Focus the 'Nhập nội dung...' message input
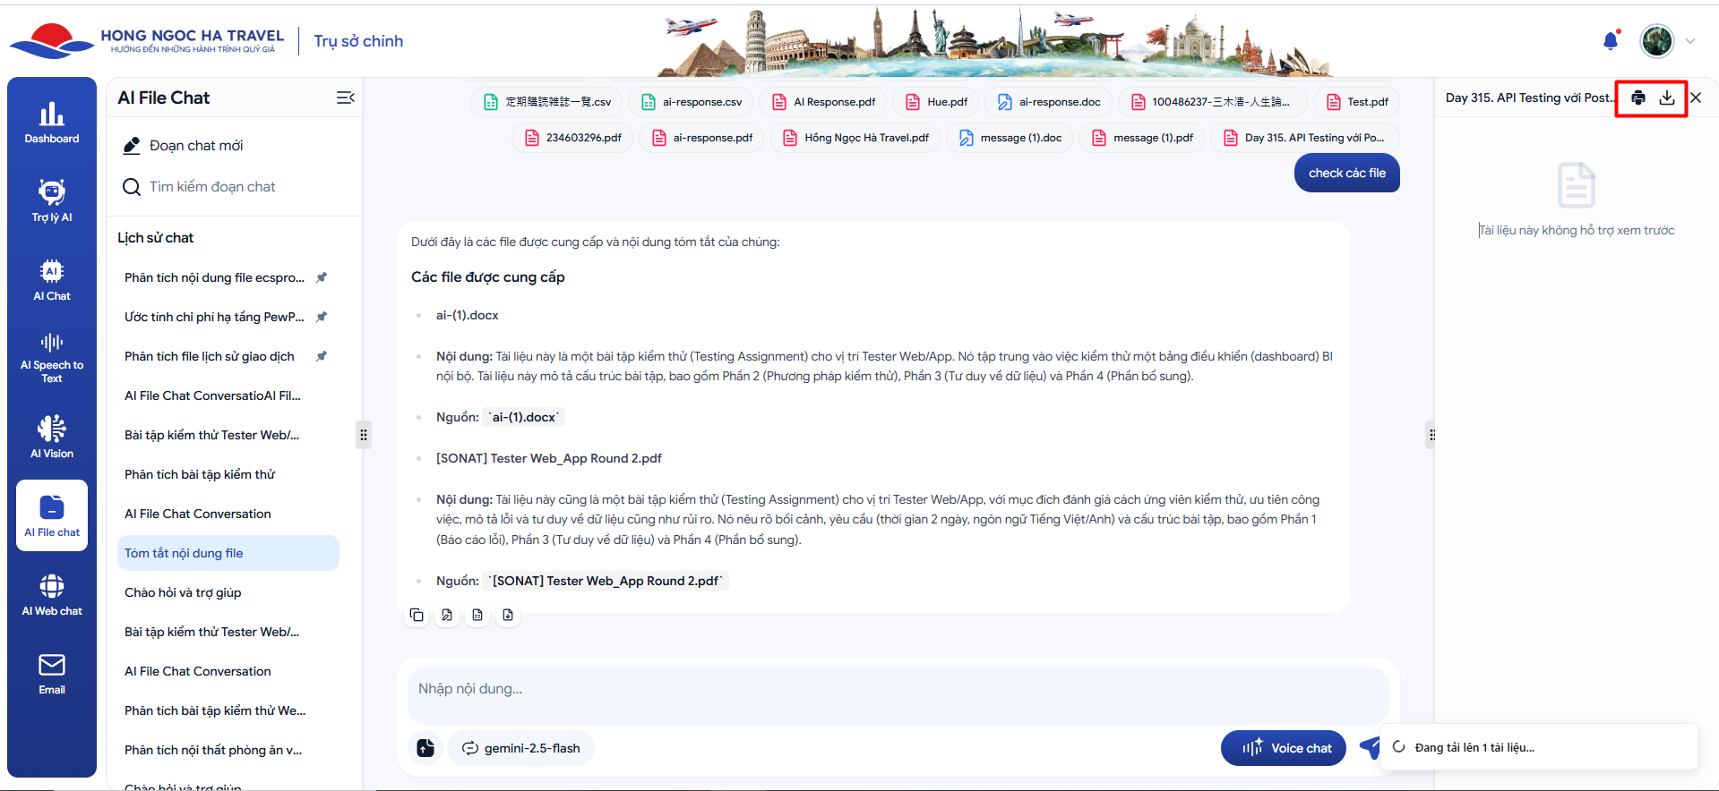Viewport: 1719px width, 791px height. 896,689
